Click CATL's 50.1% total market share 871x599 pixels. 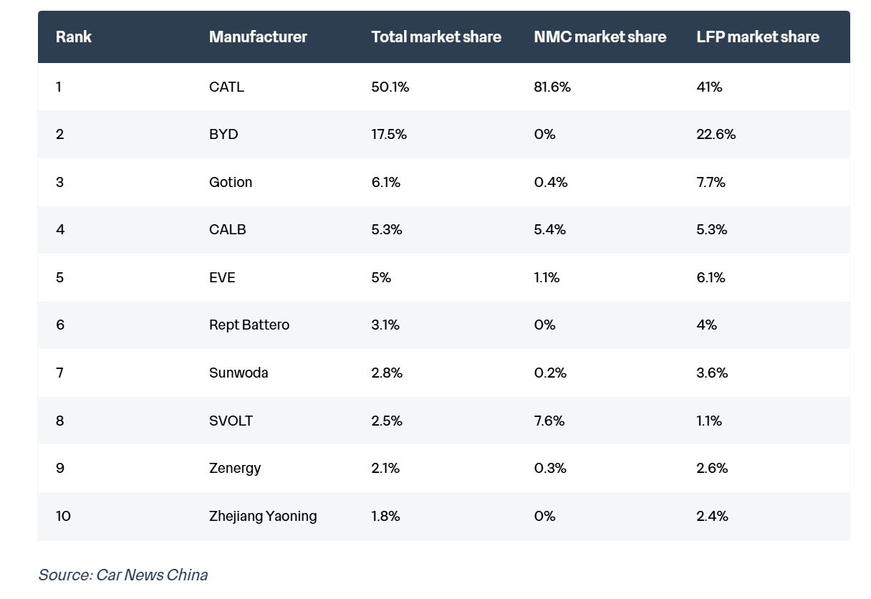[x=390, y=87]
